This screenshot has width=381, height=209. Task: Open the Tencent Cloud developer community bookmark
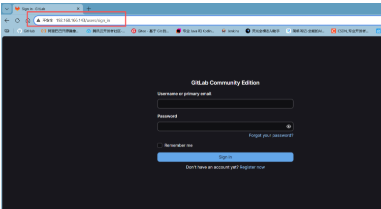coord(106,31)
